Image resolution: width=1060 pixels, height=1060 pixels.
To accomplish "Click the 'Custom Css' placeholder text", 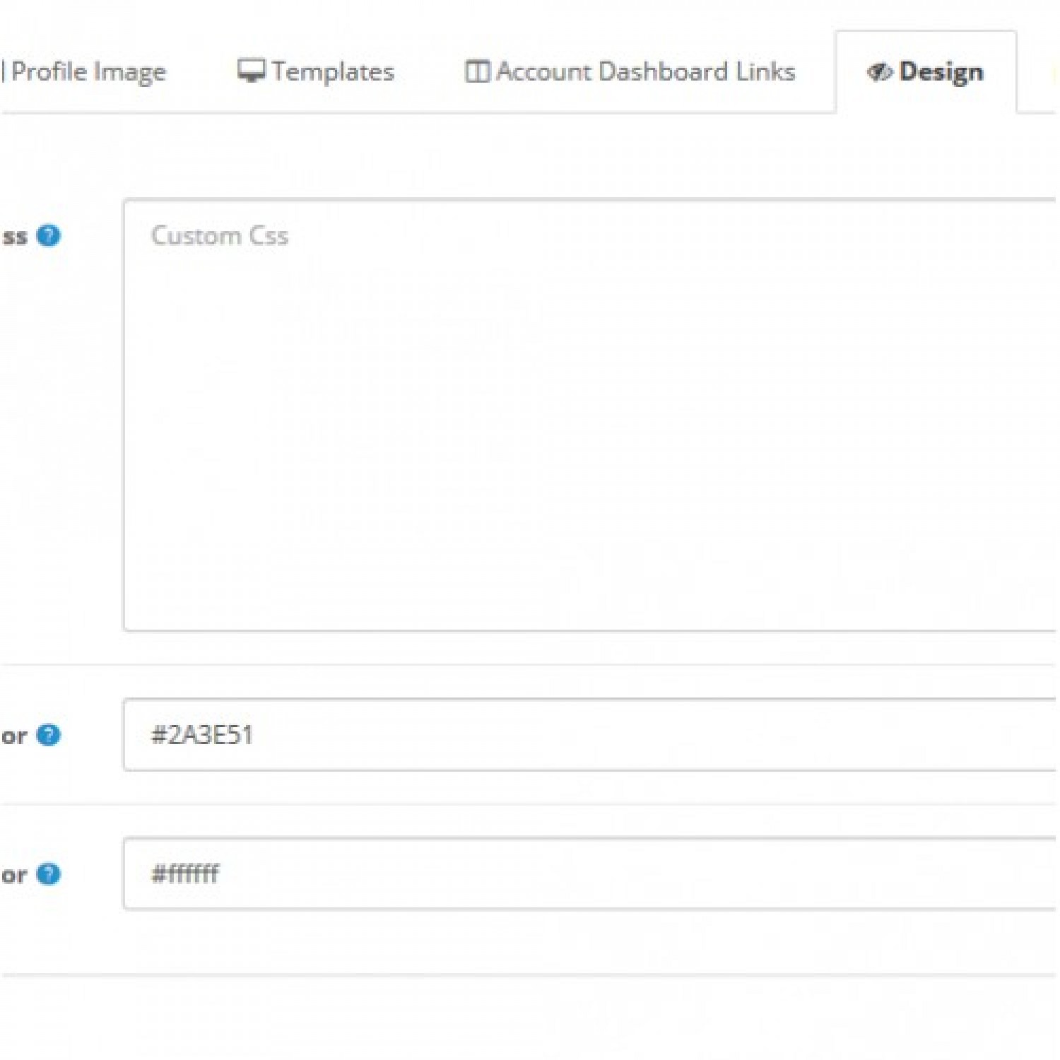I will [x=220, y=235].
